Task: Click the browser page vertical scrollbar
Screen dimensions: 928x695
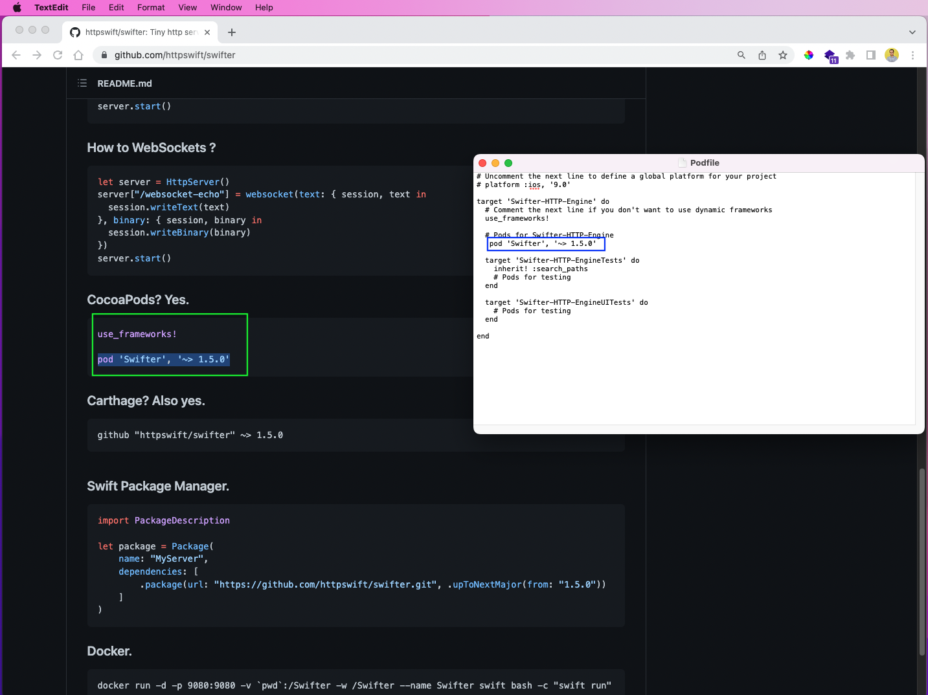Action: [x=922, y=562]
